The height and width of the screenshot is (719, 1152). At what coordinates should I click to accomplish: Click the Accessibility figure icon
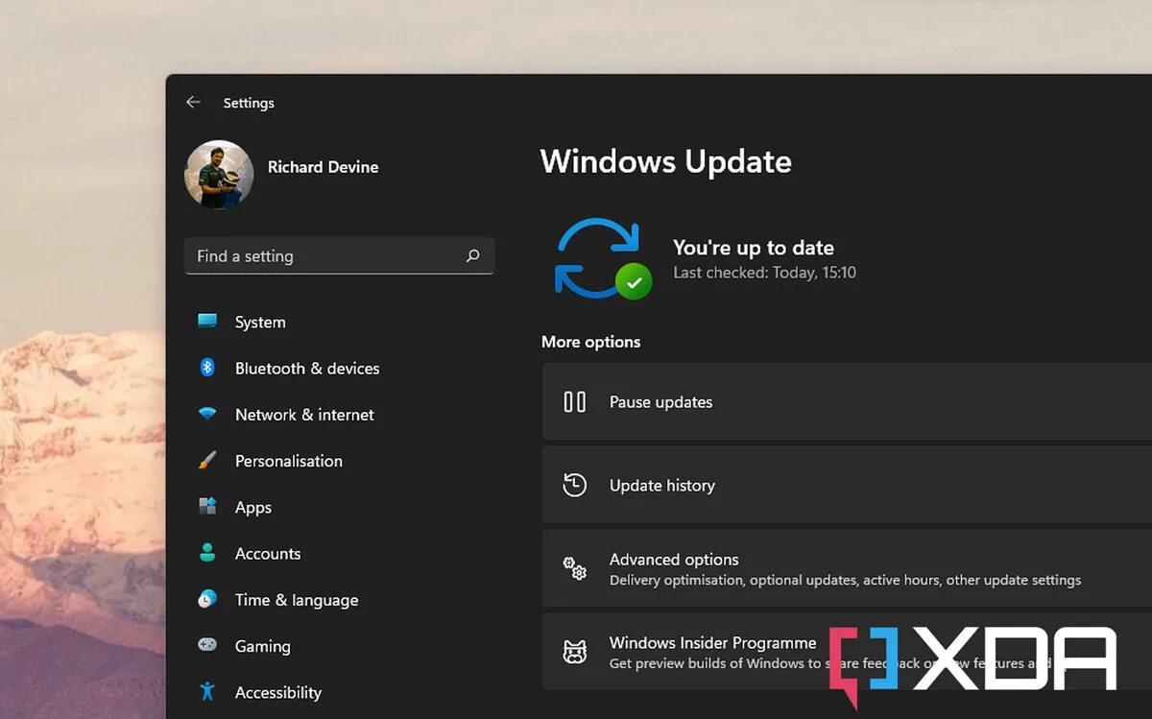[207, 691]
